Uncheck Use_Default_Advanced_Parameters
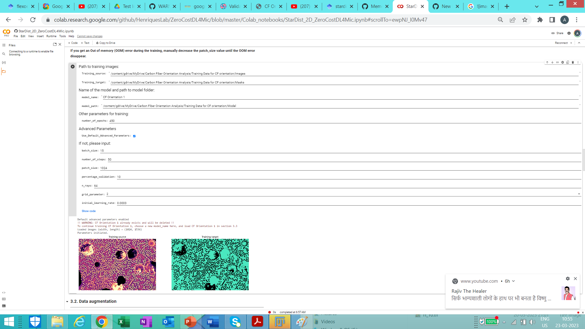Viewport: 585px width, 329px height. [134, 136]
